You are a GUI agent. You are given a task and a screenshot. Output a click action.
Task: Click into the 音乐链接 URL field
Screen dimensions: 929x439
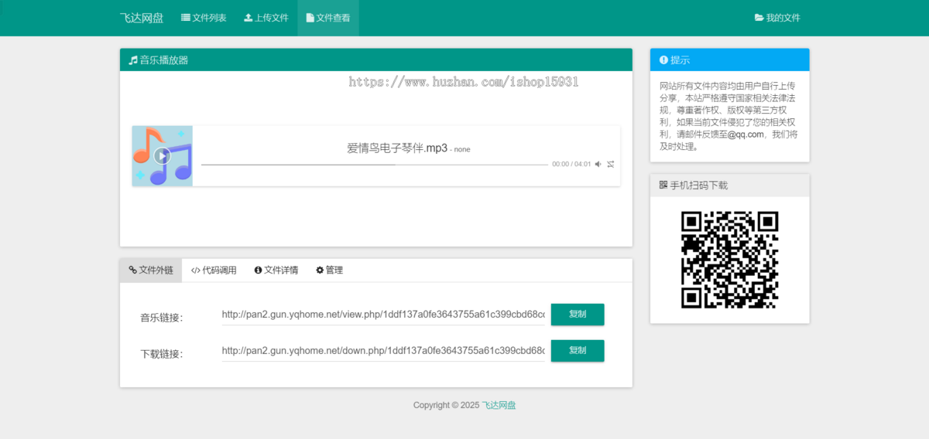click(383, 315)
